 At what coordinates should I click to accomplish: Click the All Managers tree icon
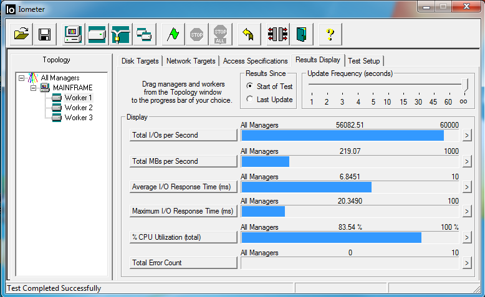pyautogui.click(x=33, y=78)
